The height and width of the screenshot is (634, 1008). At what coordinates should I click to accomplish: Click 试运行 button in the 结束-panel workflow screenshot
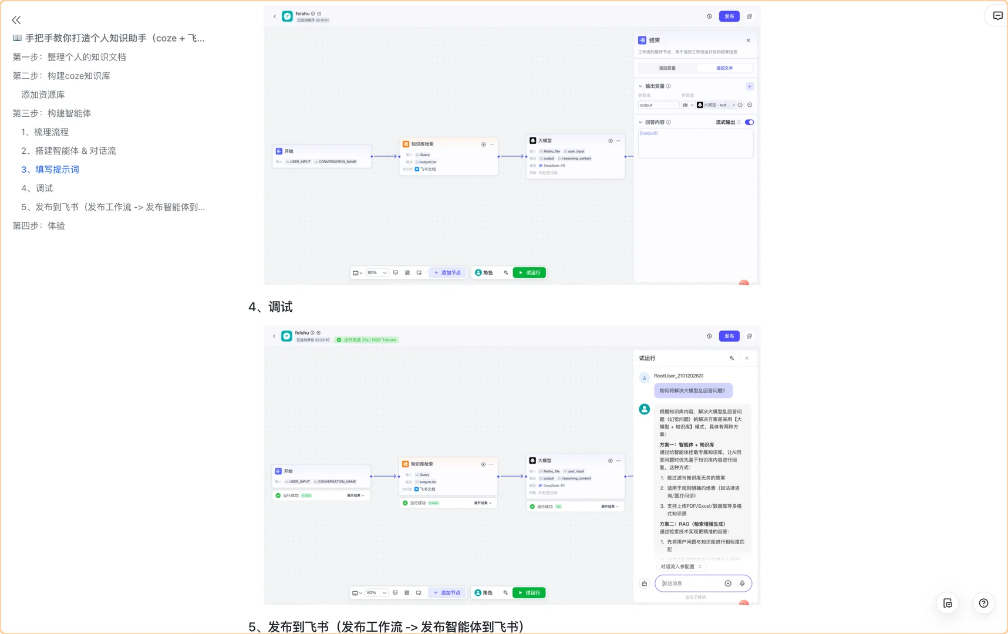click(x=530, y=272)
